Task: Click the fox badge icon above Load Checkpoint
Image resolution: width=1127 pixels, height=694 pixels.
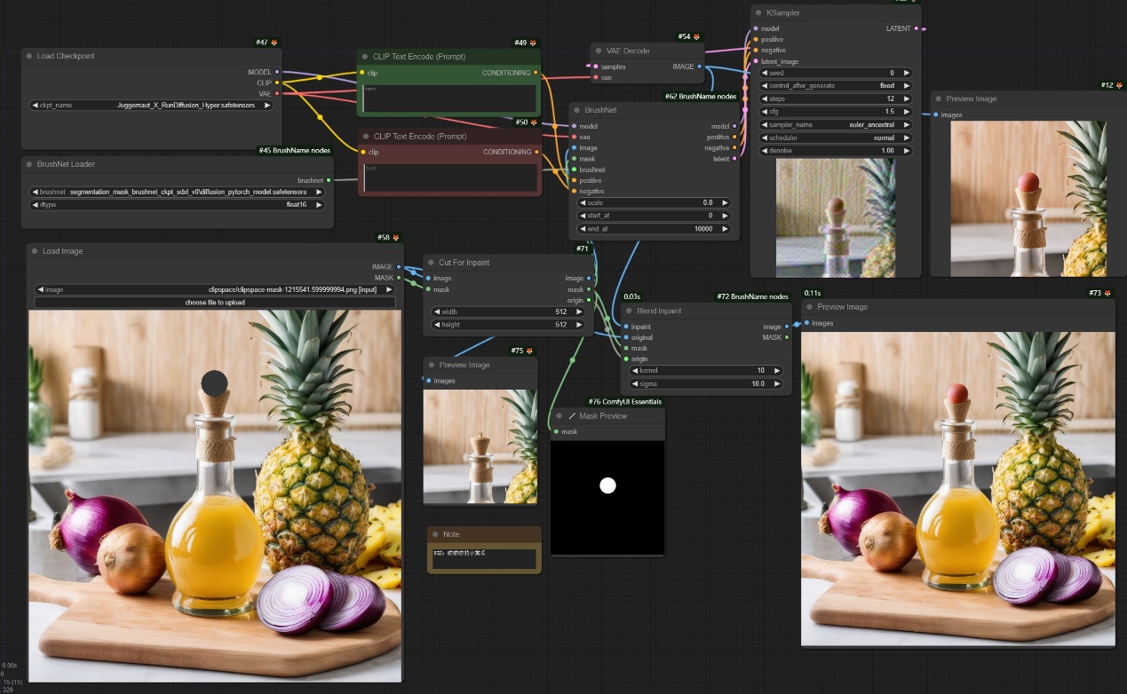Action: (274, 43)
